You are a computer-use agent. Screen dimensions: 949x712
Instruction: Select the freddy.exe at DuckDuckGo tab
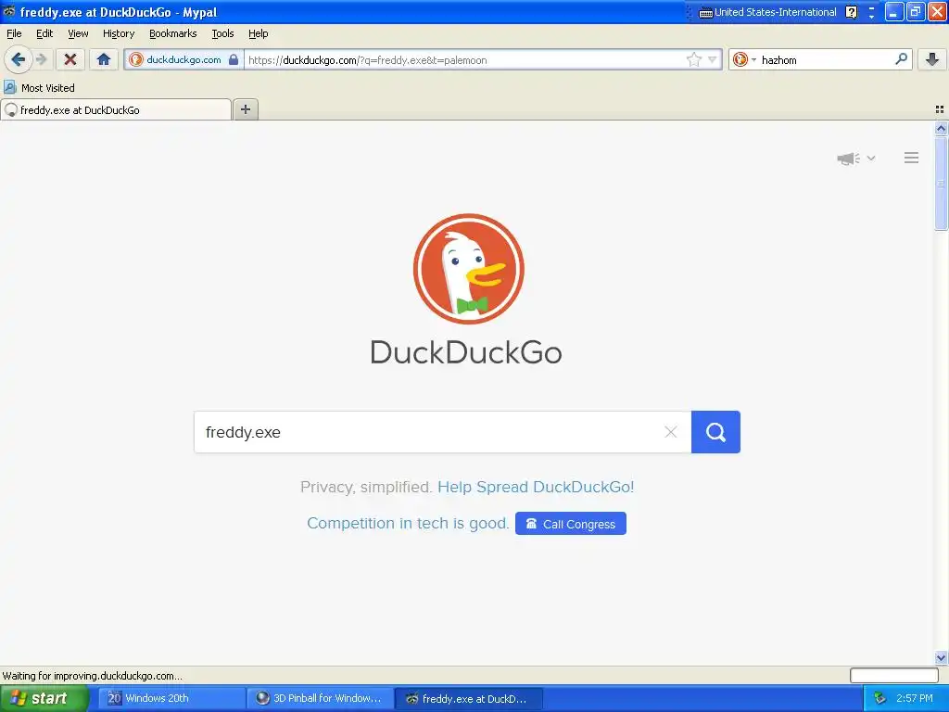116,109
